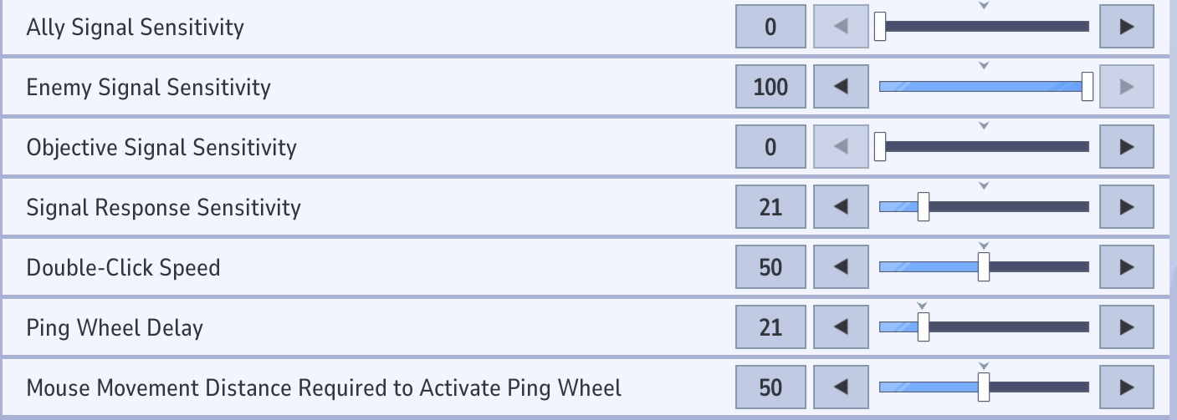Click the Mouse Movement Distance value field

[770, 387]
